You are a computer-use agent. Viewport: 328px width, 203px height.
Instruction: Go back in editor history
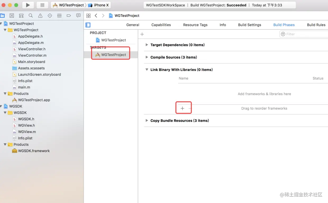pyautogui.click(x=96, y=16)
